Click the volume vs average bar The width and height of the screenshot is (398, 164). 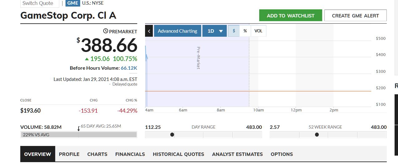click(79, 135)
